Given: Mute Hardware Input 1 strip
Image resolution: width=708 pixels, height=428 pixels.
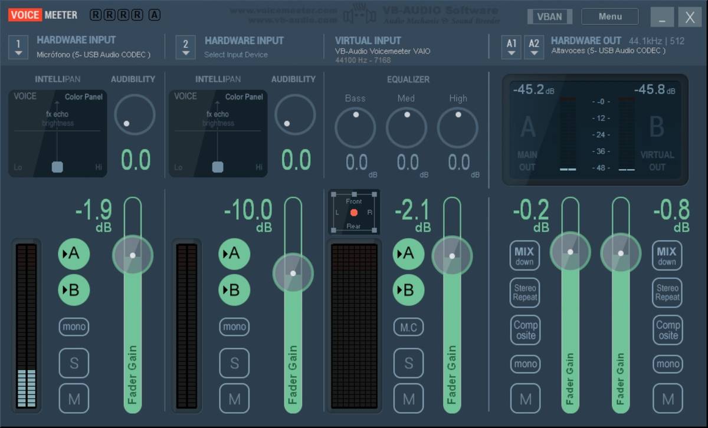Looking at the screenshot, I should tap(74, 399).
